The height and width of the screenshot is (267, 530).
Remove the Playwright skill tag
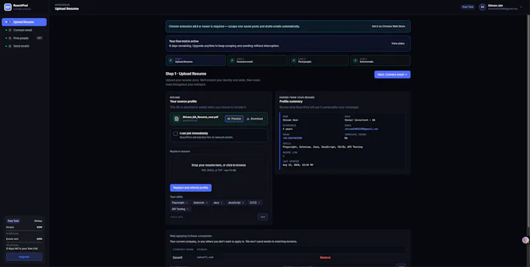[x=187, y=203]
